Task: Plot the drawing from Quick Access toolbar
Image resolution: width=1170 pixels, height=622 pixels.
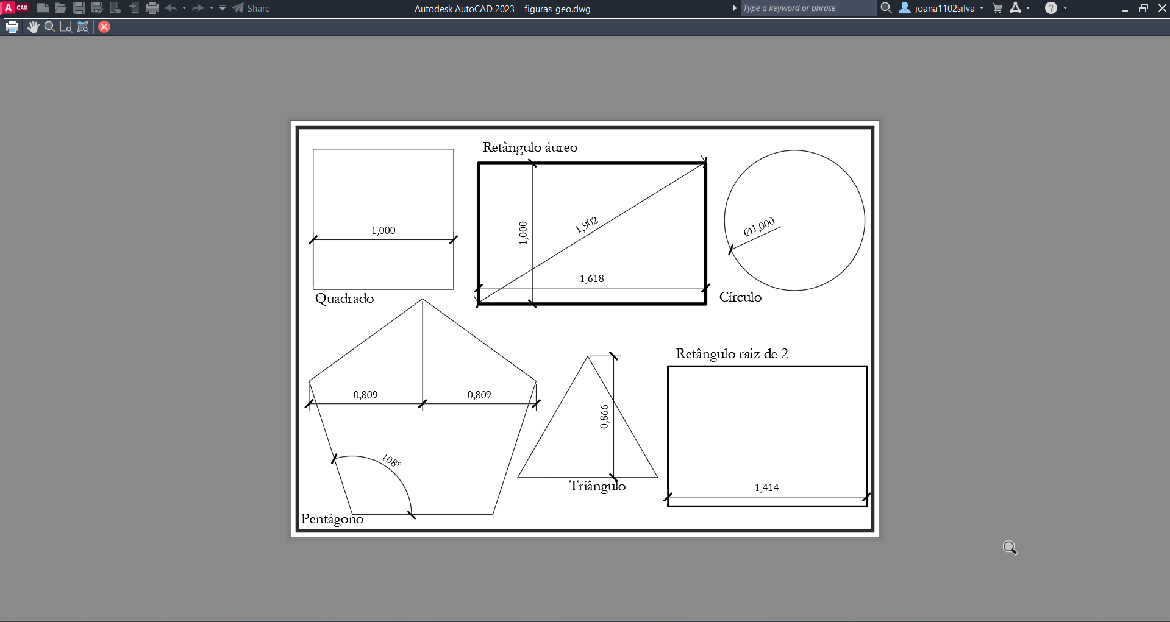Action: coord(152,8)
